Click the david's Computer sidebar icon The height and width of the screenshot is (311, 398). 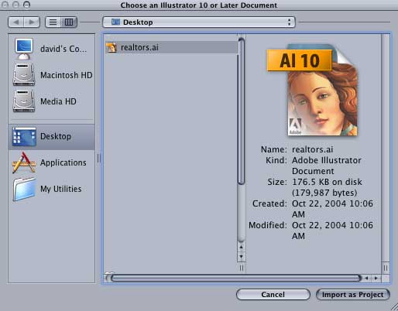[x=24, y=49]
